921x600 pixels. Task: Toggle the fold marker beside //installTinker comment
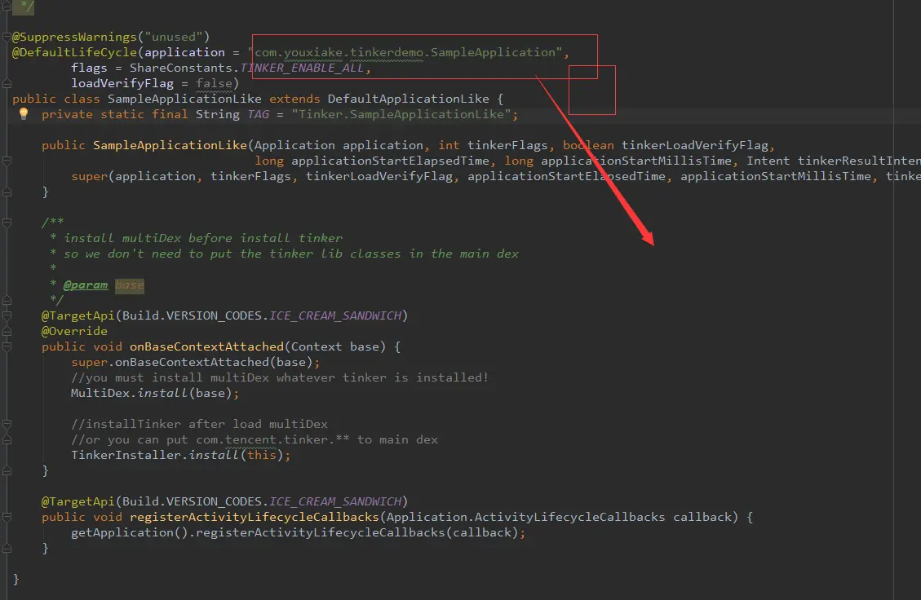click(7, 424)
